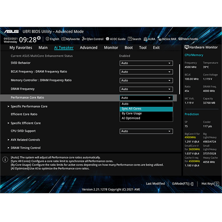Image resolution: width=222 pixels, height=222 pixels.
Task: Choose By Core Usage option
Action: tap(146, 113)
